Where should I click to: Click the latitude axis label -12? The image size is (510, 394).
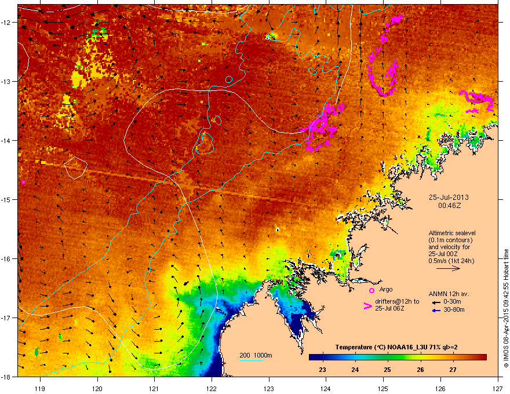[x=5, y=23]
